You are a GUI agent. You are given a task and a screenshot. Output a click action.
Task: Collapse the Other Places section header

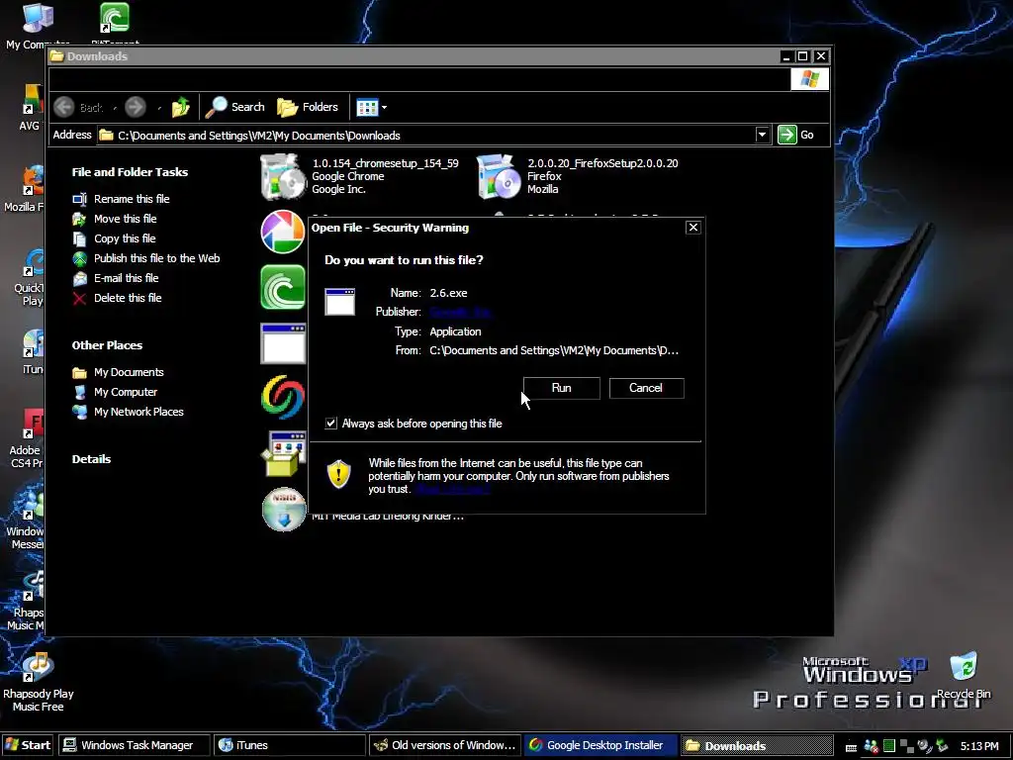[x=107, y=345]
